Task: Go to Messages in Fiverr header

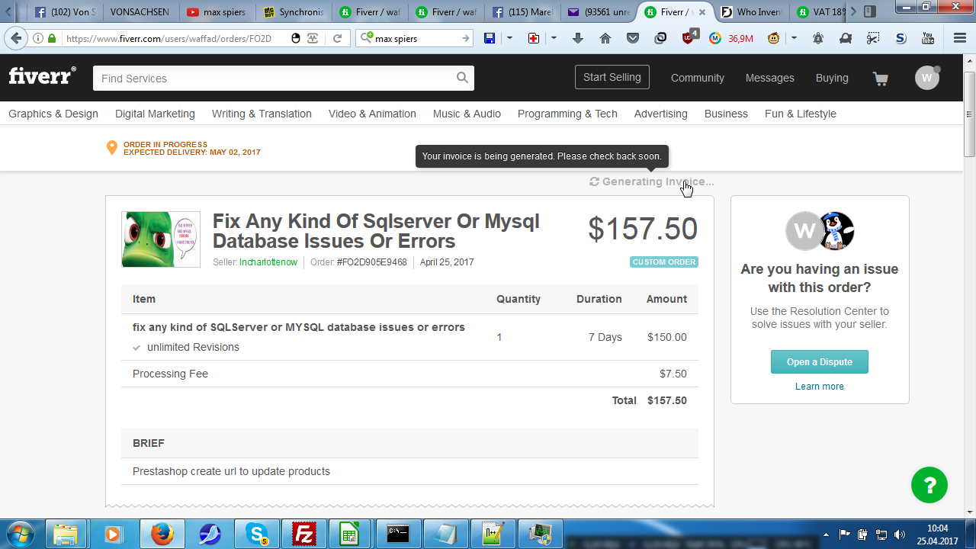Action: [x=770, y=78]
